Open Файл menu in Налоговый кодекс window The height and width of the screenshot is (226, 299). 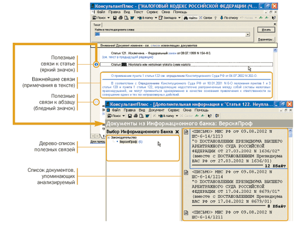pos(101,12)
